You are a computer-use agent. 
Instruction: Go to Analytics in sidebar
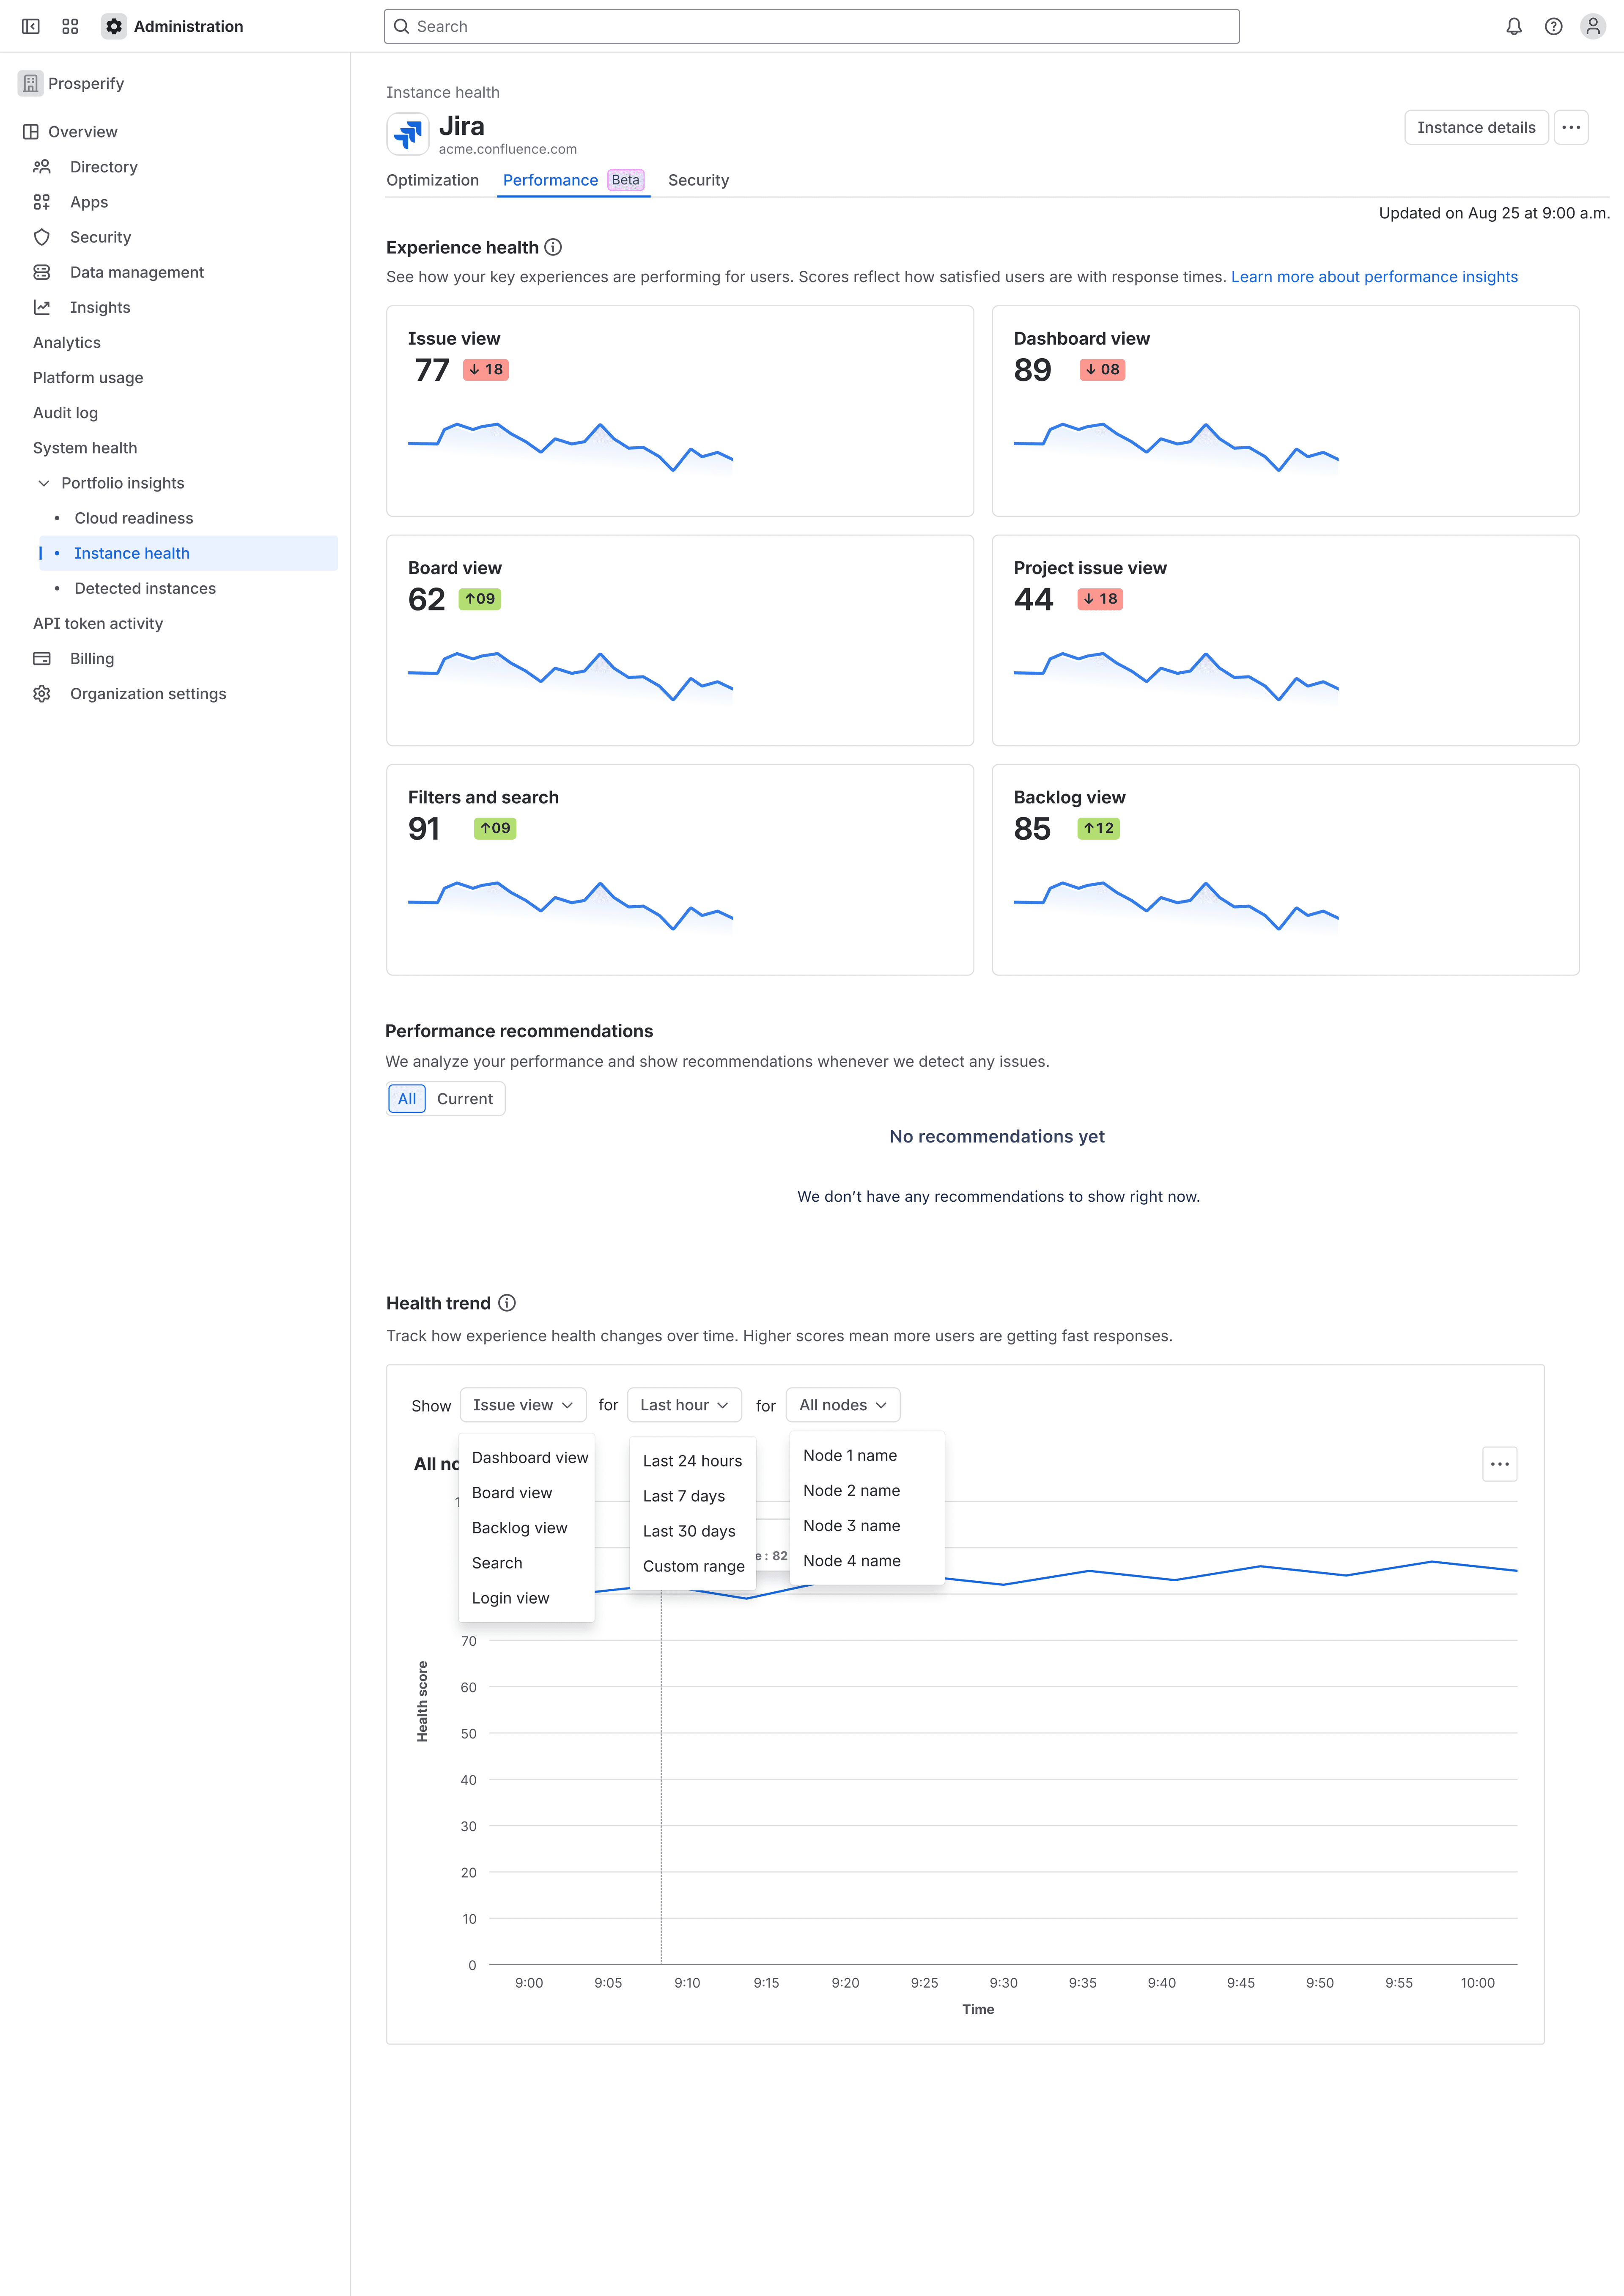coord(67,343)
